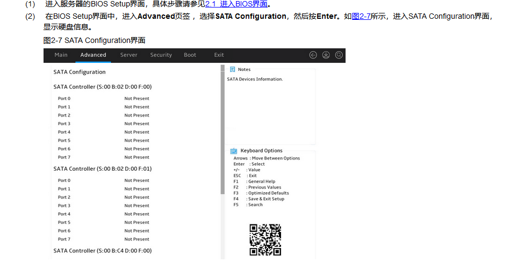Screen dimensions: 517x269
Task: Click the 'Enter : Select' line
Action: point(249,164)
